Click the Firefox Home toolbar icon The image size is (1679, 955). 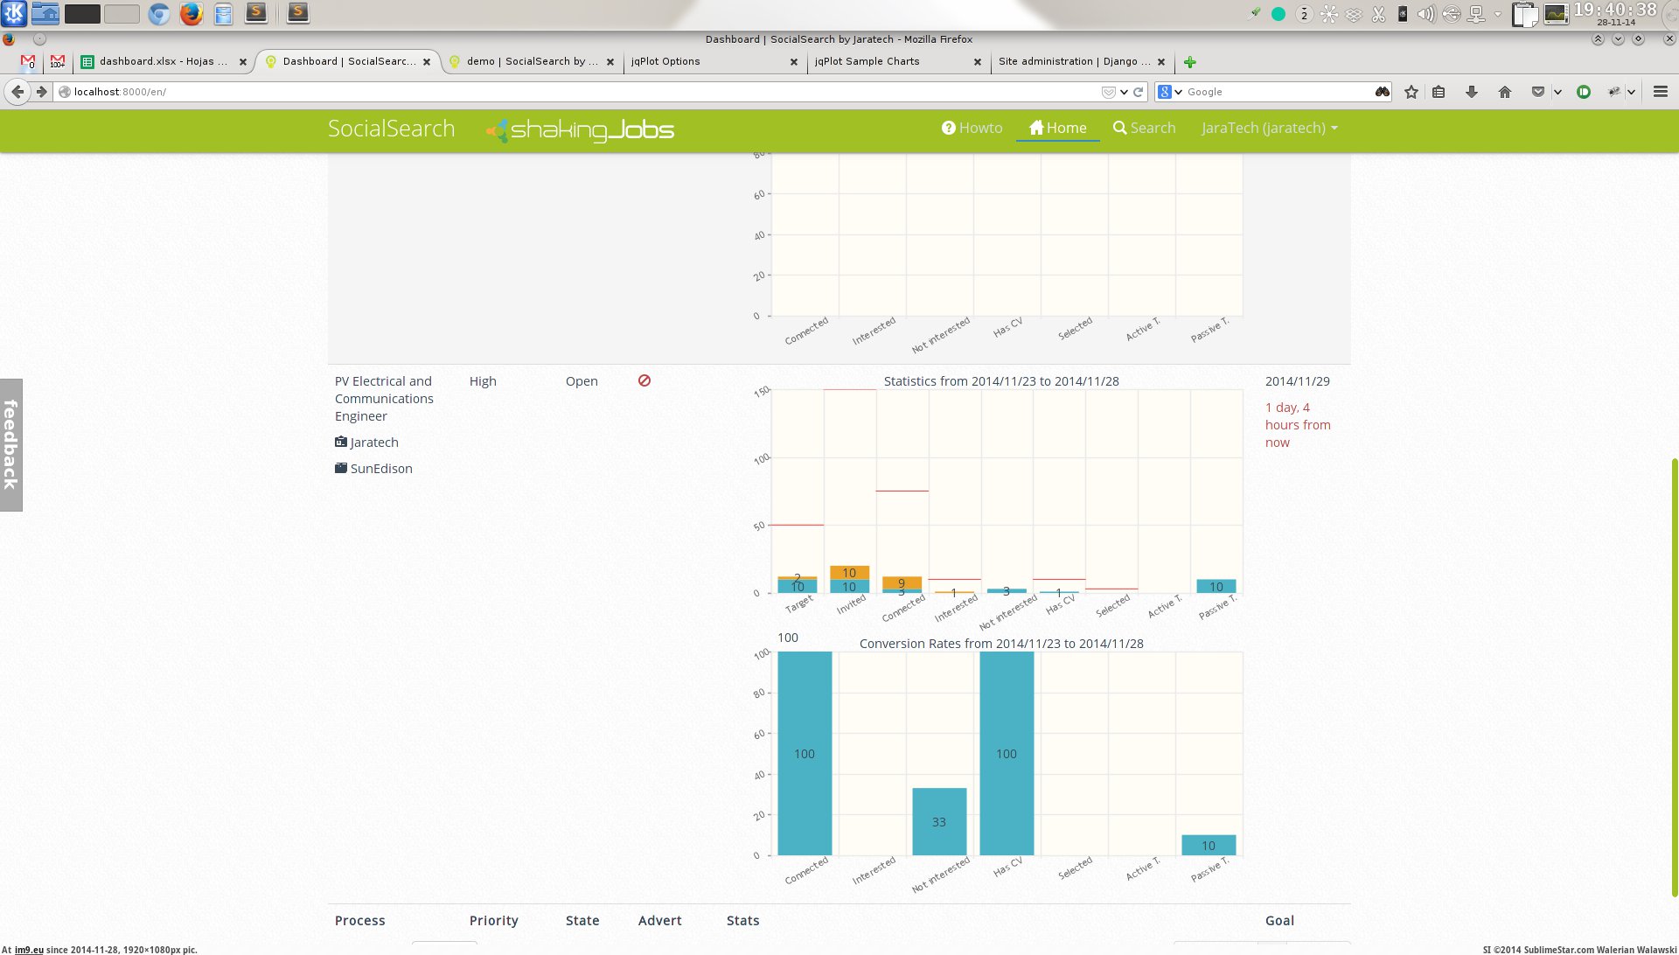pos(1505,92)
